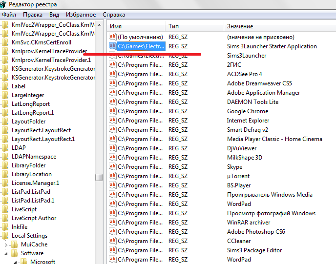
Task: Click the string icon of Media Player Classic row
Action: pyautogui.click(x=112, y=139)
